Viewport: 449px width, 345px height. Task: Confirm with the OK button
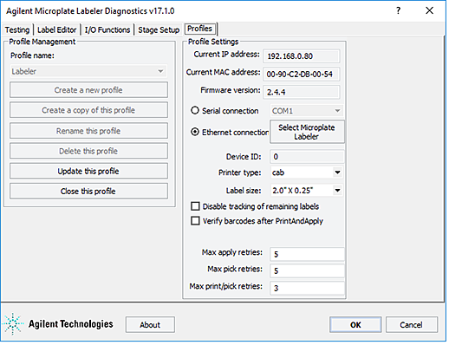click(x=355, y=325)
